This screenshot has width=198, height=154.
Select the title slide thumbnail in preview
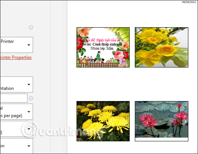click(103, 47)
